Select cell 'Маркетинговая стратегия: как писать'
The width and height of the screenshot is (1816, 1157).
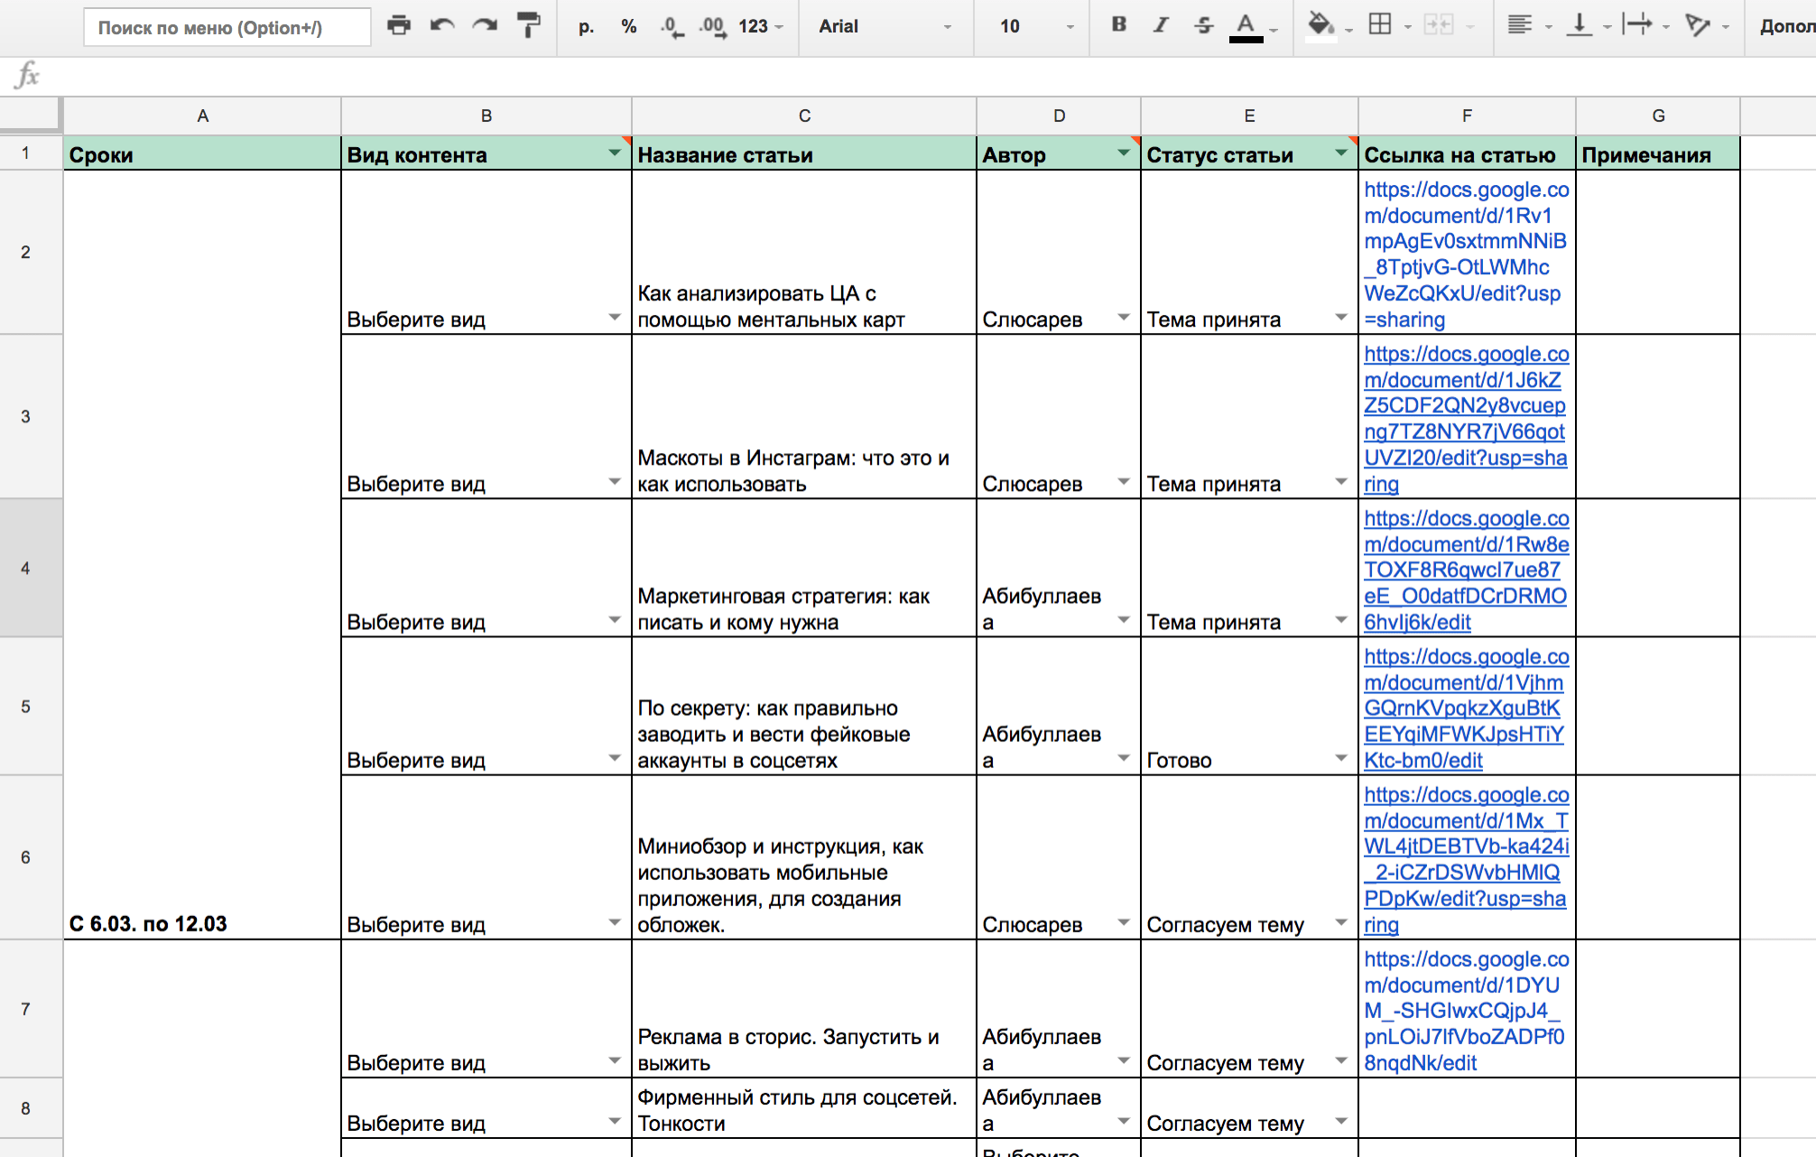pos(804,569)
